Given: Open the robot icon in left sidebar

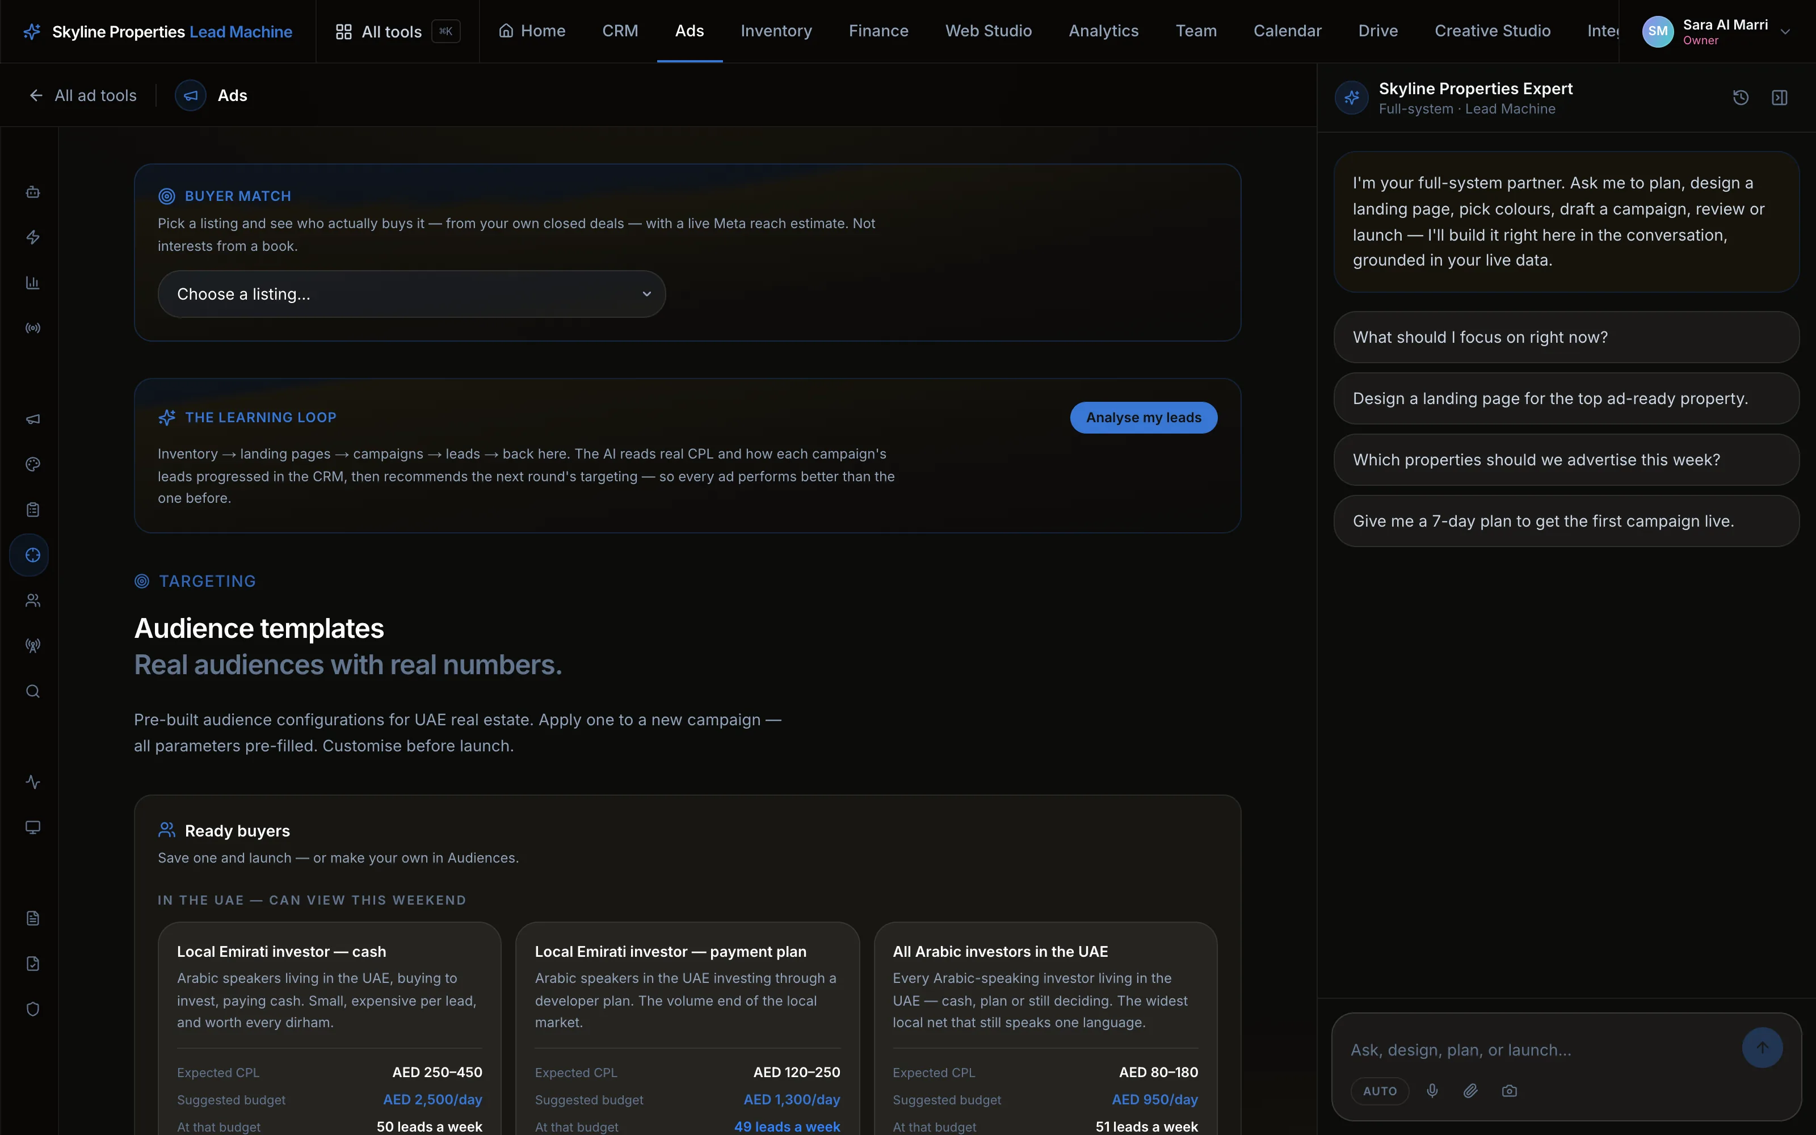Looking at the screenshot, I should [32, 192].
